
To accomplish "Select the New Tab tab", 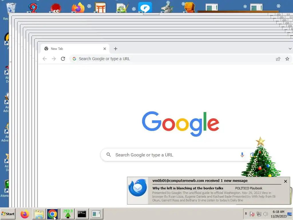I will point(75,49).
